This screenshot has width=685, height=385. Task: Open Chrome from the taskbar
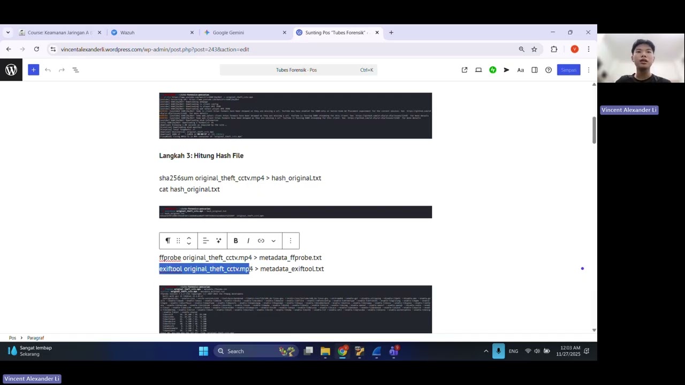342,351
